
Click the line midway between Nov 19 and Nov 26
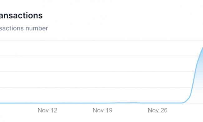pos(130,103)
